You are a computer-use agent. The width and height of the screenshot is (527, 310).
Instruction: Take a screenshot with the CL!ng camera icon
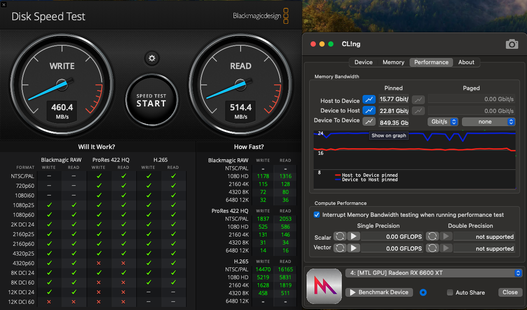click(512, 44)
